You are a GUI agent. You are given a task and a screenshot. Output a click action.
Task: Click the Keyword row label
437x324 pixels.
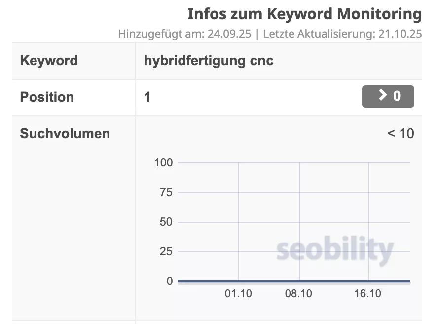click(x=49, y=61)
